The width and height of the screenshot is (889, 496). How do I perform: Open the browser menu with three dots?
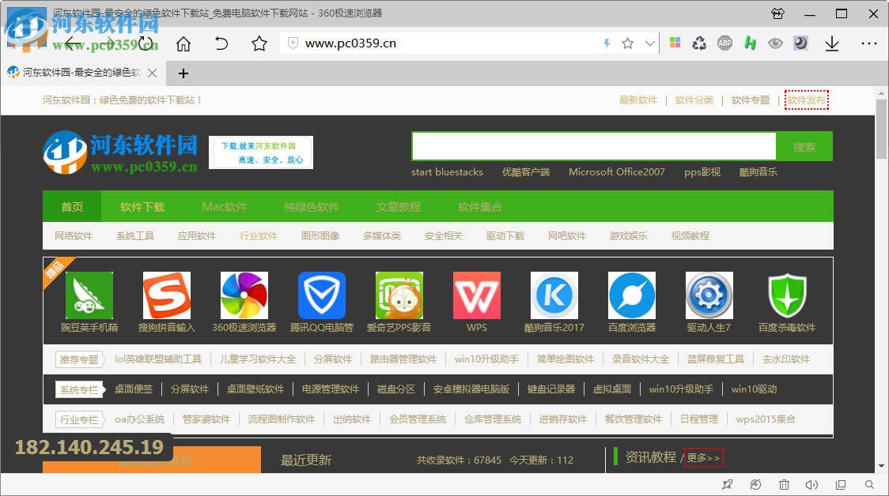[869, 43]
